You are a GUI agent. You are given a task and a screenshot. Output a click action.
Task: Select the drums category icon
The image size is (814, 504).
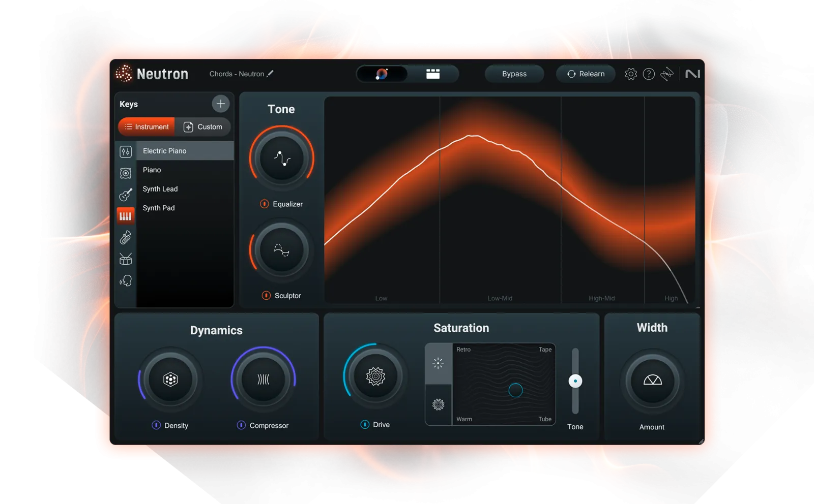[x=126, y=259]
